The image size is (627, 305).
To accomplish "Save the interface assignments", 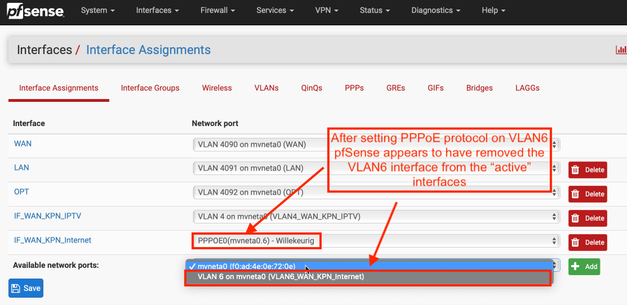I will (26, 288).
